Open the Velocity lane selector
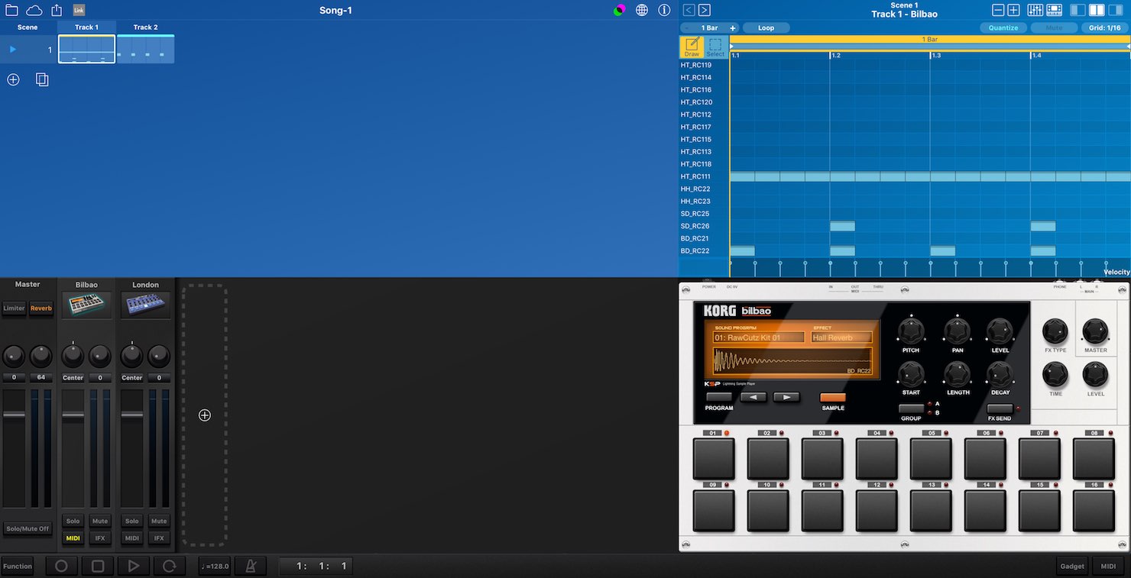The width and height of the screenshot is (1131, 578). [x=1116, y=272]
